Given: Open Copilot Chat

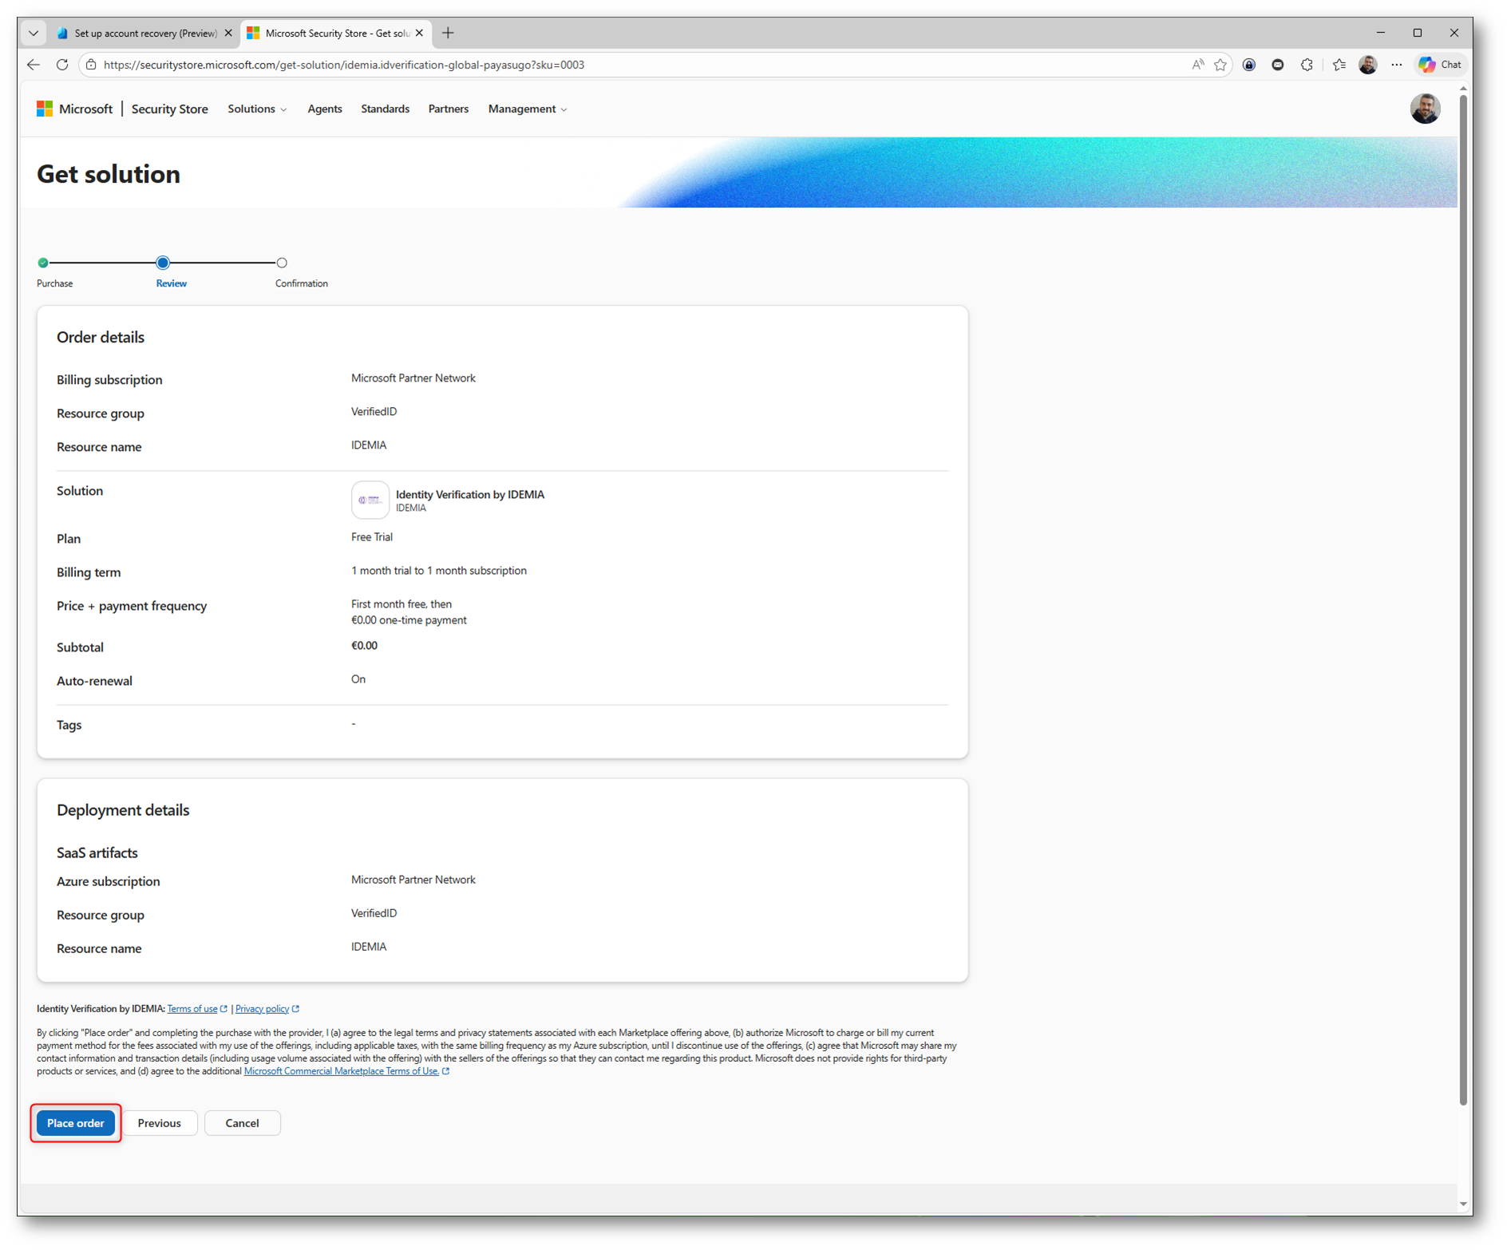Looking at the screenshot, I should (x=1440, y=65).
